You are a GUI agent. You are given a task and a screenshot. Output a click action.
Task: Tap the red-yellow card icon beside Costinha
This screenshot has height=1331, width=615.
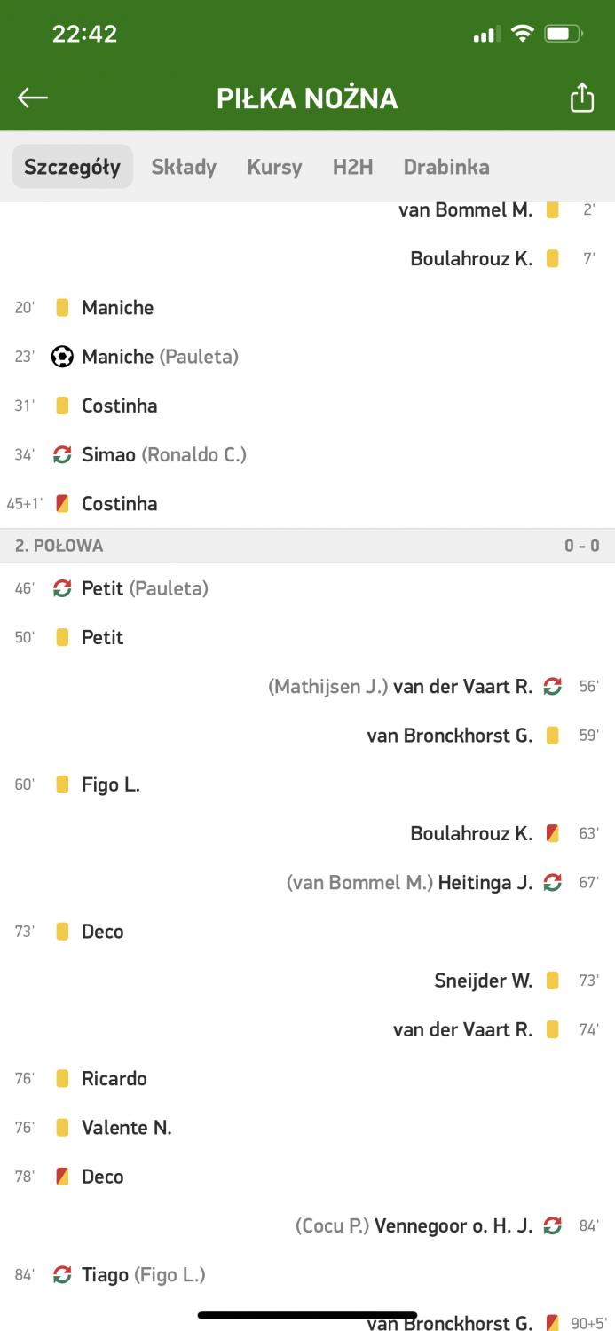62,503
